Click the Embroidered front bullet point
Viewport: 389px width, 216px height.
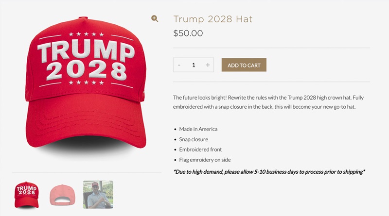pos(200,150)
